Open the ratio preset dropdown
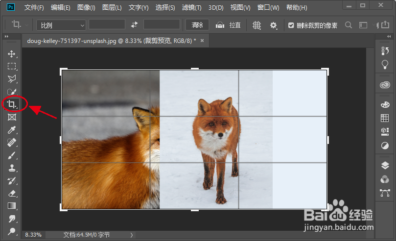Viewport: 396px width, 241px height. (61, 25)
